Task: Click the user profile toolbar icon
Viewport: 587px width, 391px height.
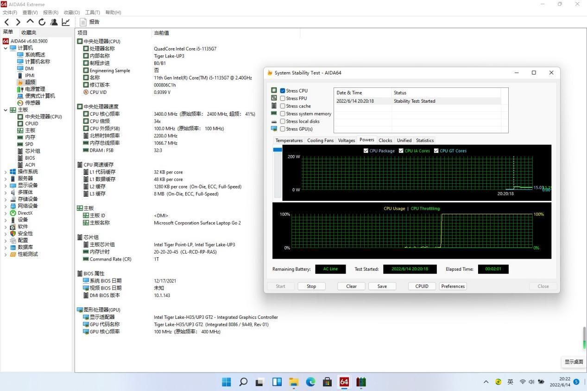Action: click(x=54, y=22)
